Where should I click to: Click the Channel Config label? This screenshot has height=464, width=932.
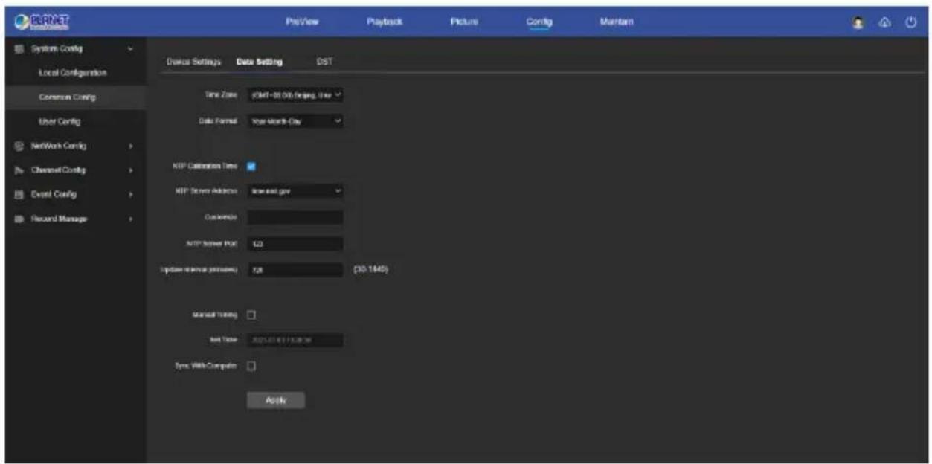(x=58, y=170)
